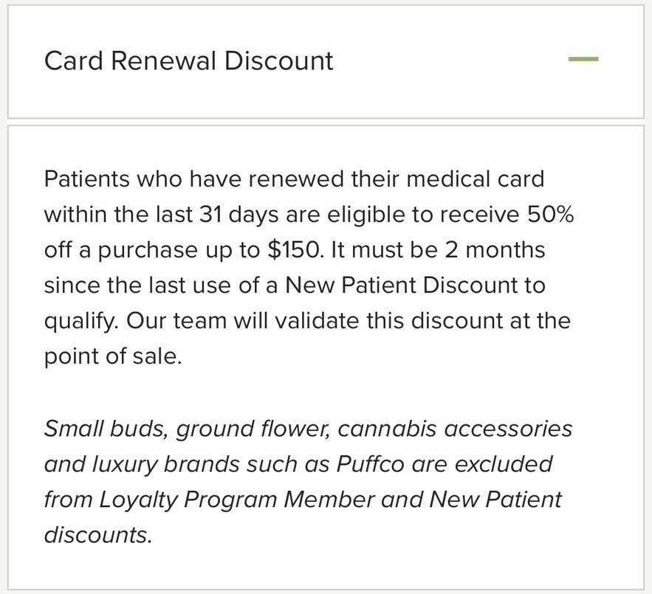Click the "cannabis accessories" text
Viewport: 652px width, 594px height.
point(456,428)
